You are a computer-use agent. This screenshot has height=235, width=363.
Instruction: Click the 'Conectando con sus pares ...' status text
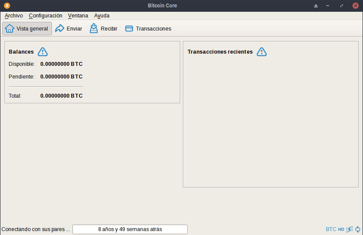pyautogui.click(x=35, y=229)
